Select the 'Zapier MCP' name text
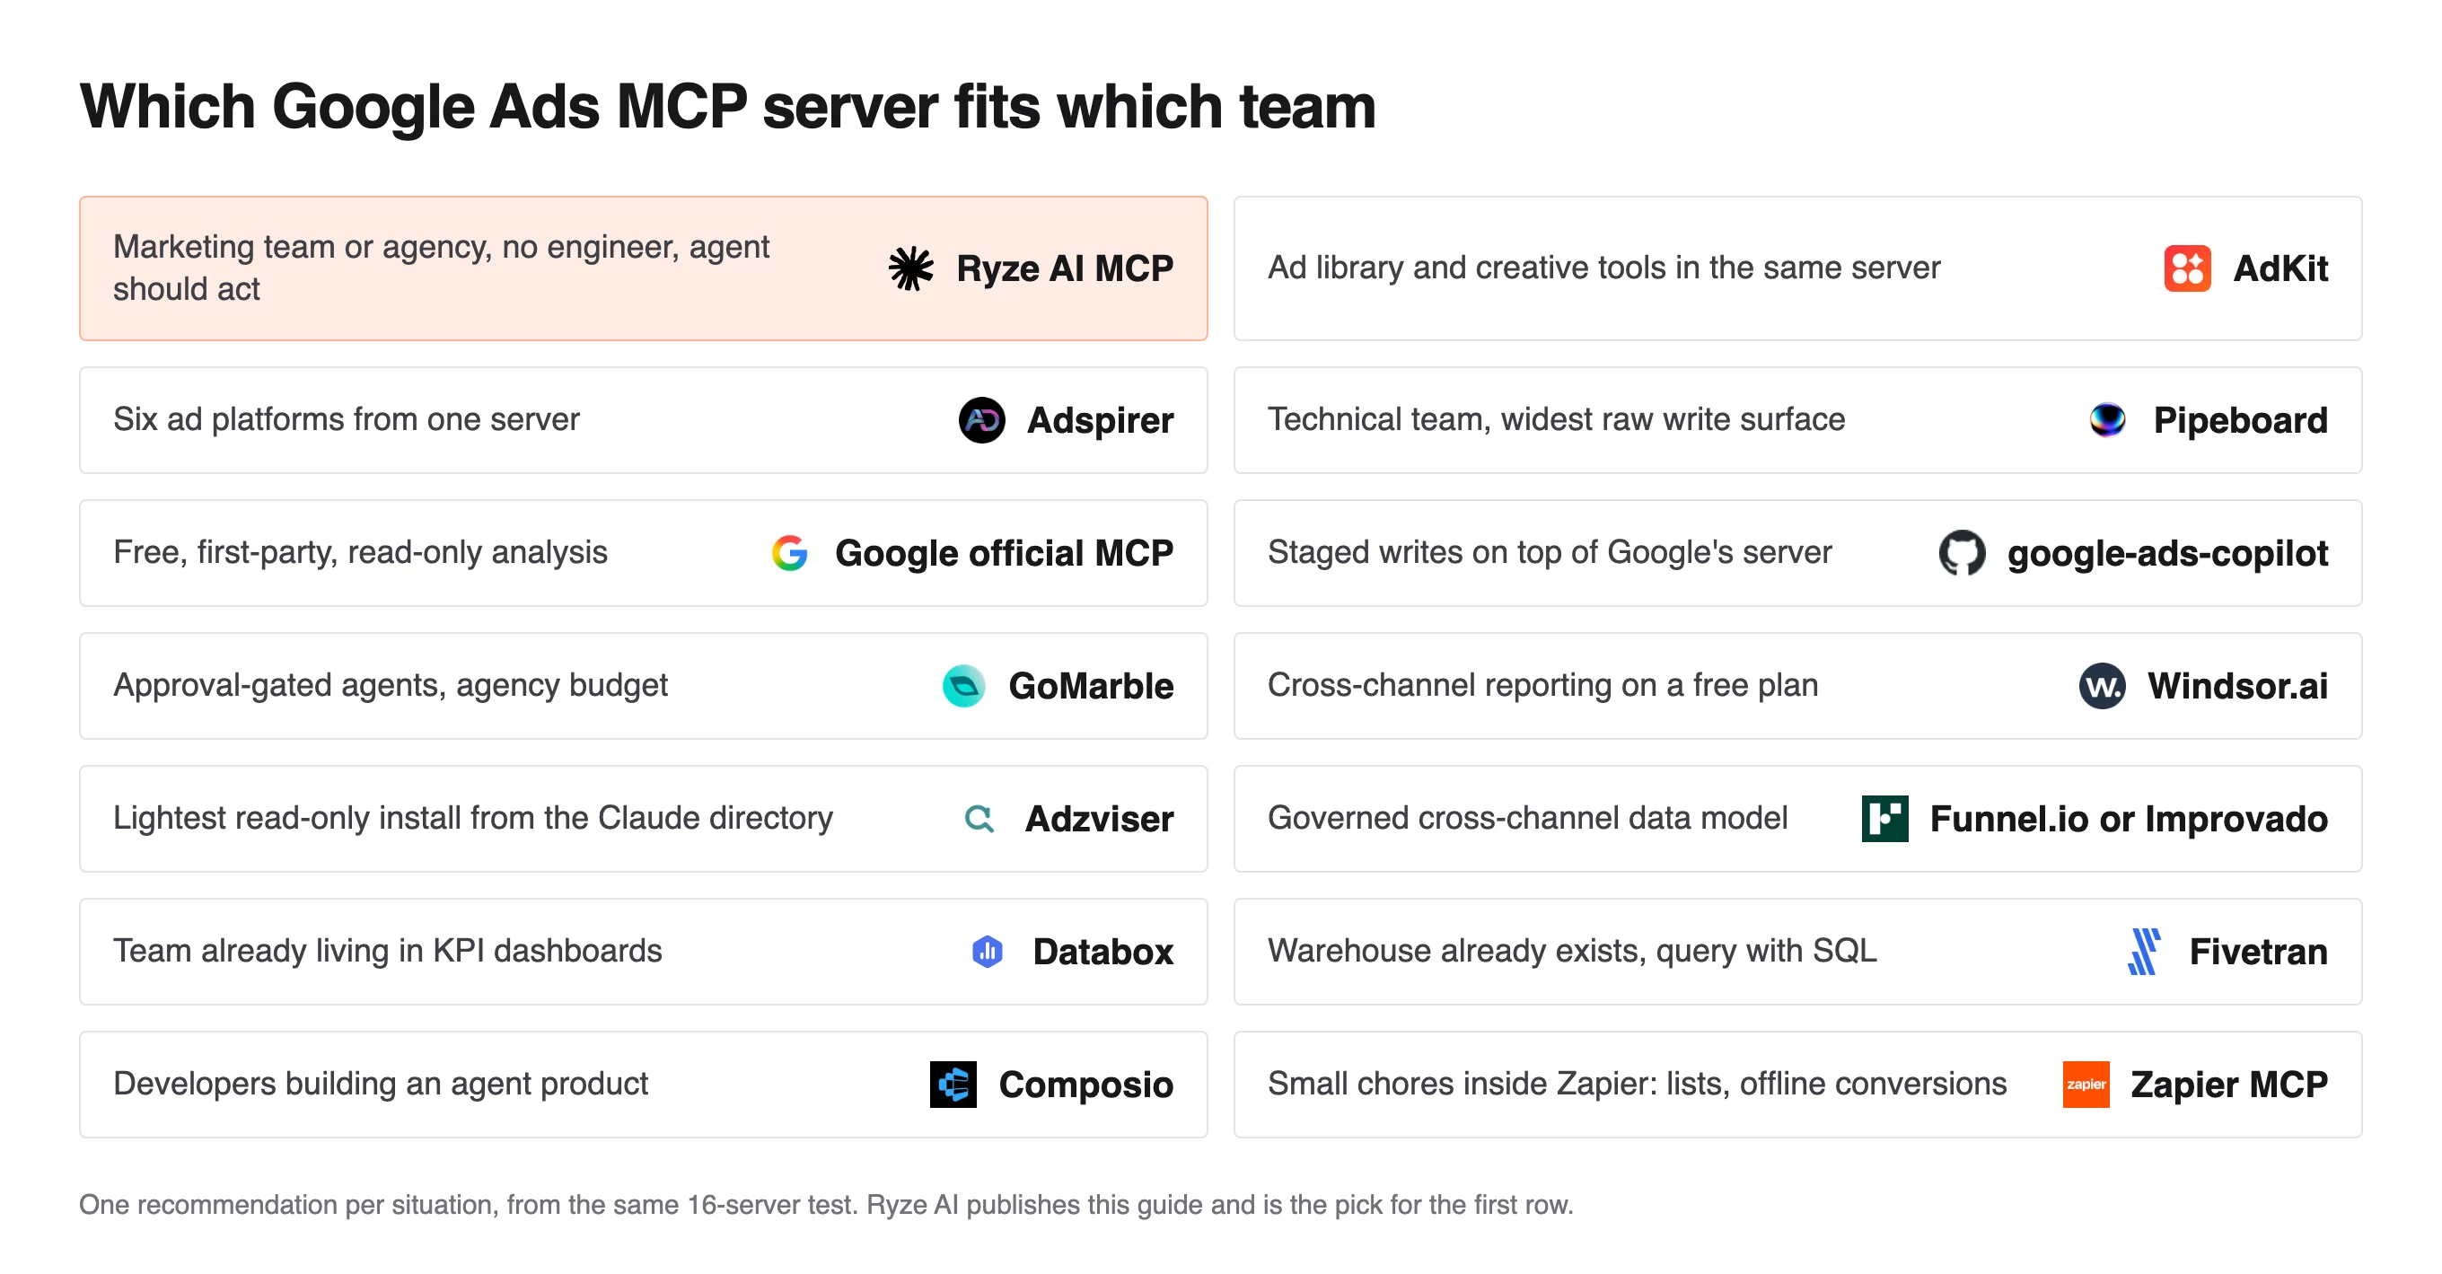This screenshot has height=1274, width=2442. 2228,1084
